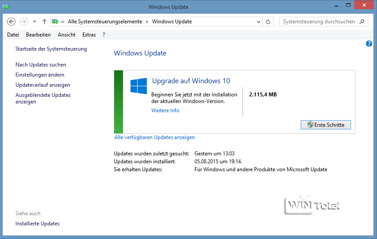This screenshot has height=239, width=377.
Task: Open the Bearbeiten menu
Action: (38, 35)
